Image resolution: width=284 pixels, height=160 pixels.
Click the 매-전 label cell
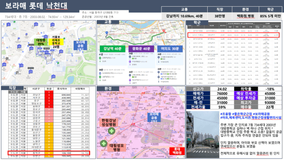click(198, 103)
